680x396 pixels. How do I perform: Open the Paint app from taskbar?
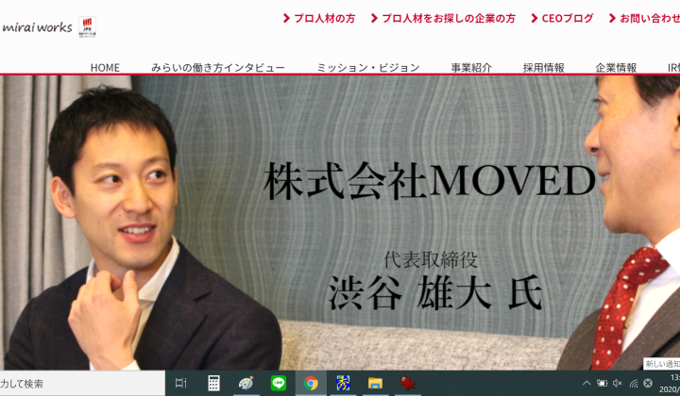click(x=246, y=384)
